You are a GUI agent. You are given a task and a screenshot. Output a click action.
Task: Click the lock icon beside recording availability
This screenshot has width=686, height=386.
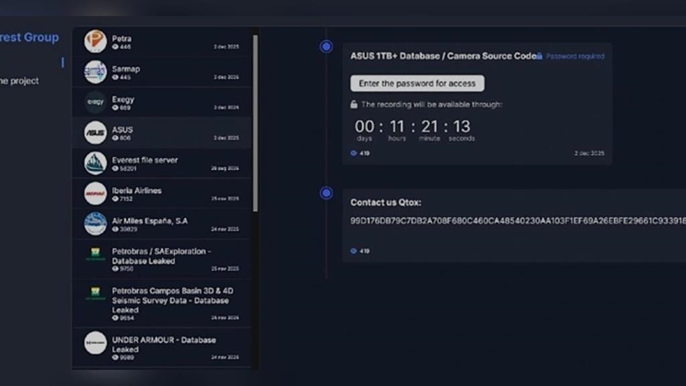[354, 105]
